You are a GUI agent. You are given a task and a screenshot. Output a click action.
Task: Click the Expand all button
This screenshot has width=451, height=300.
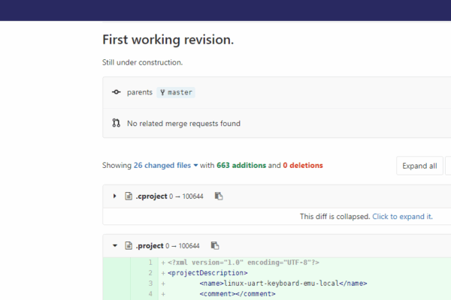(x=419, y=166)
